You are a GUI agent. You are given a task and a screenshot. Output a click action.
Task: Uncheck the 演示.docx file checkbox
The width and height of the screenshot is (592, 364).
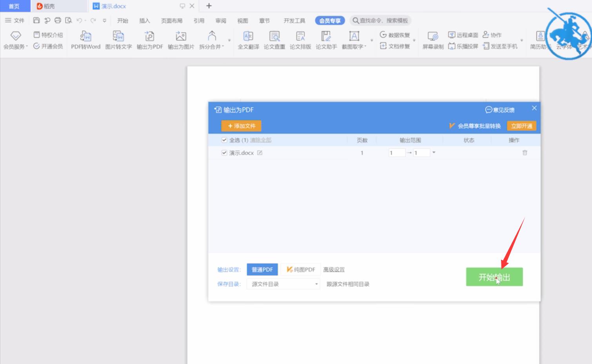click(x=224, y=153)
